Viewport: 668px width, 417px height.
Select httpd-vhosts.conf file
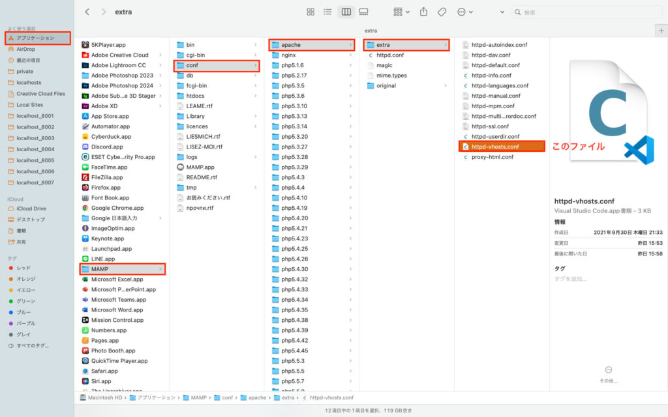pyautogui.click(x=502, y=147)
